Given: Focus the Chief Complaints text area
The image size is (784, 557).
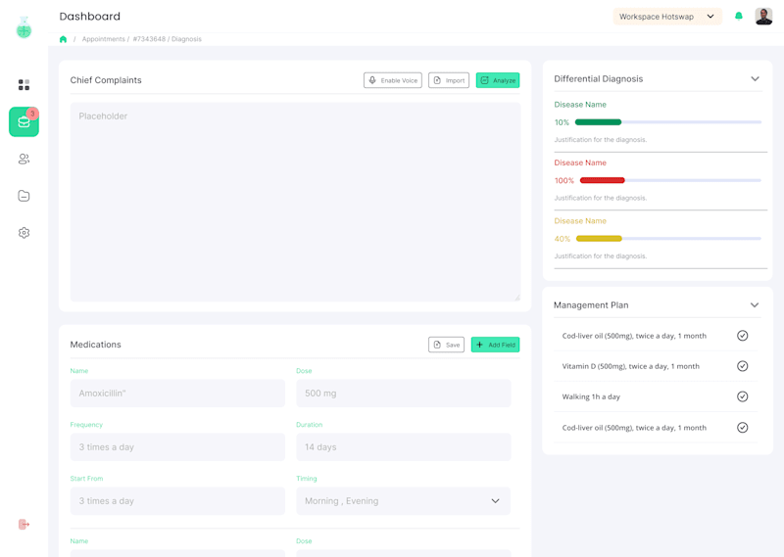Looking at the screenshot, I should tap(295, 202).
